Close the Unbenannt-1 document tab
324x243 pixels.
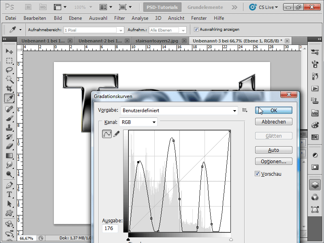pos(70,41)
